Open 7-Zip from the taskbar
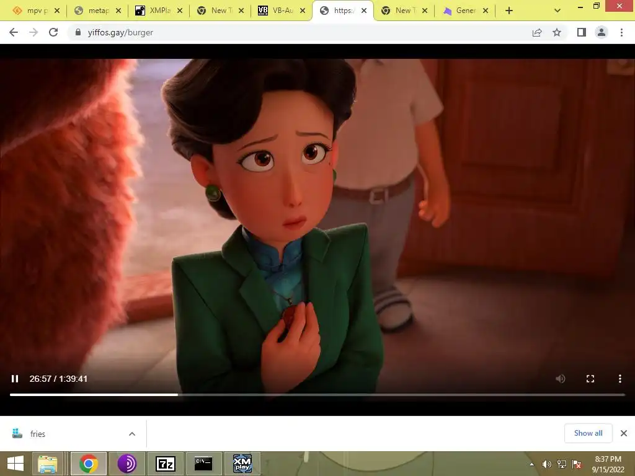Viewport: 635px width, 476px height. (x=165, y=464)
